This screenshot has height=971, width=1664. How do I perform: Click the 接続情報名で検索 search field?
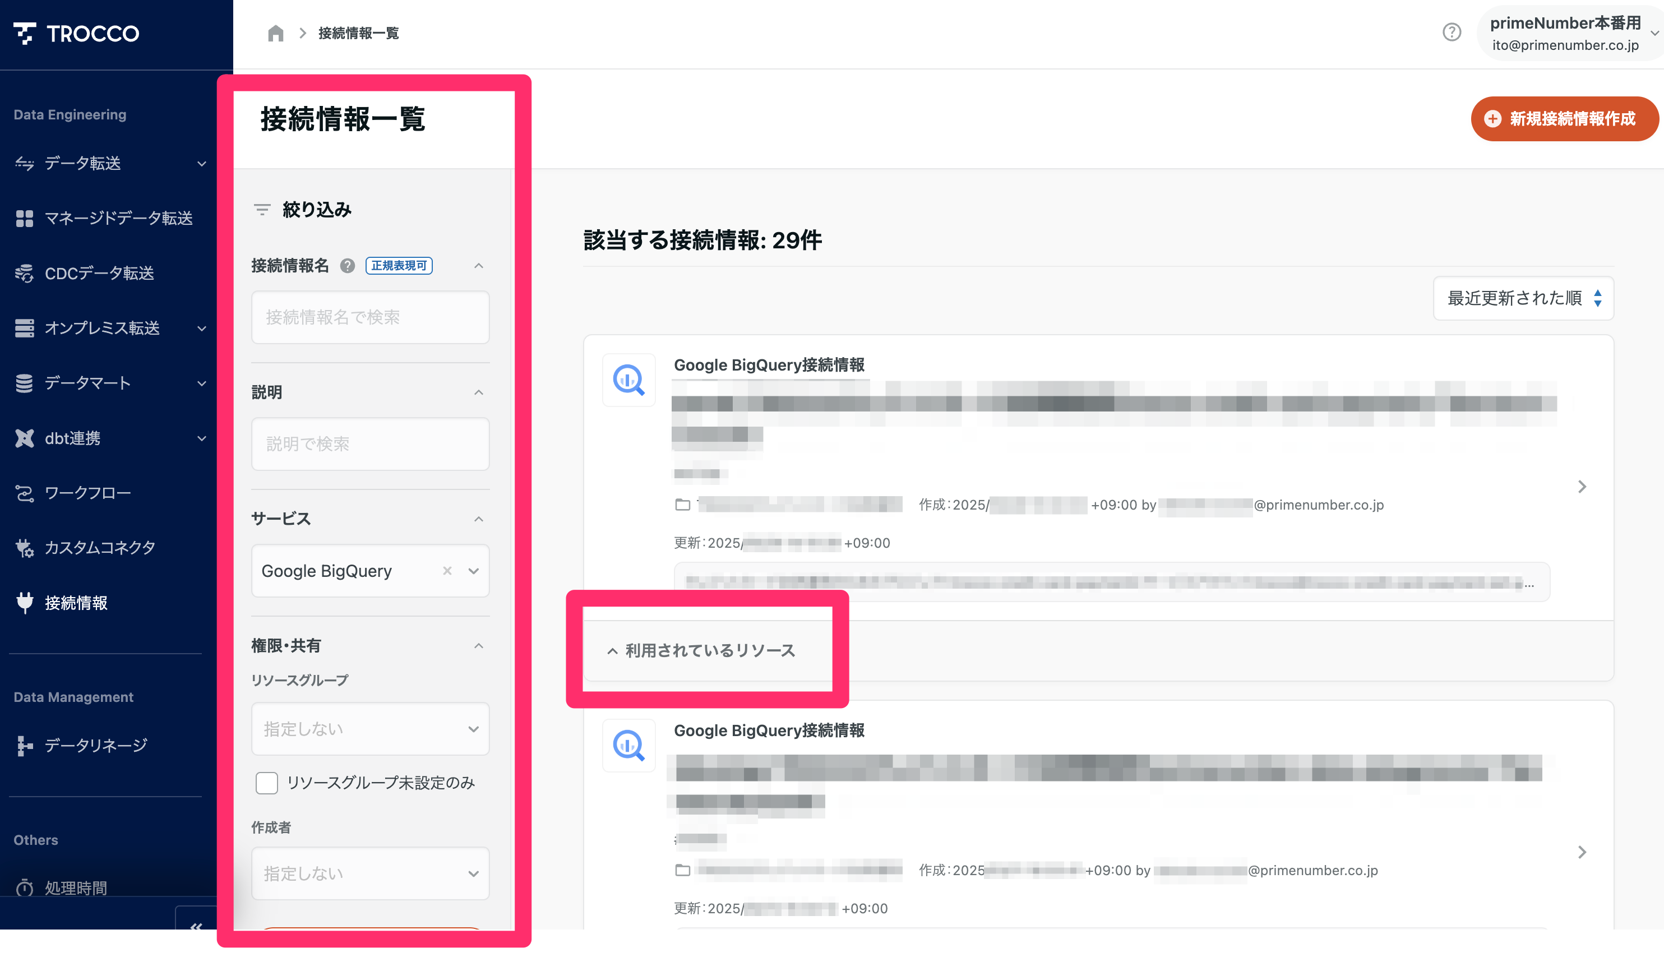tap(370, 317)
